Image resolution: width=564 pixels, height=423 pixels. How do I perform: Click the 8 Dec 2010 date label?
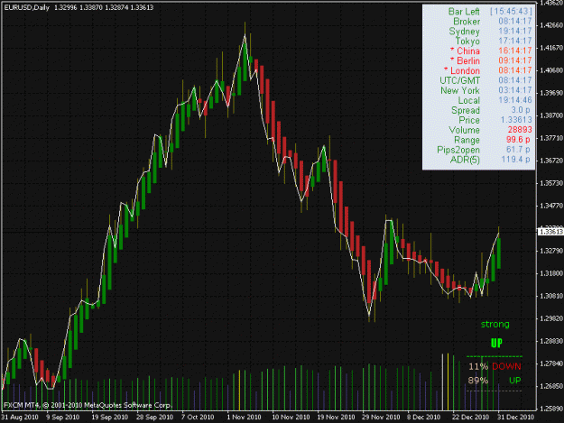424,418
